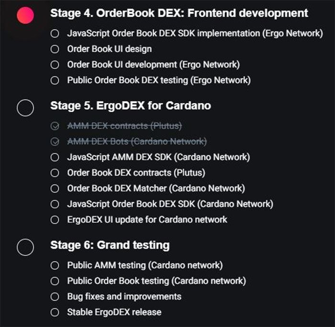Check the Order Book DEX contracts (Plutus) circle
The image size is (335, 327).
(x=55, y=173)
